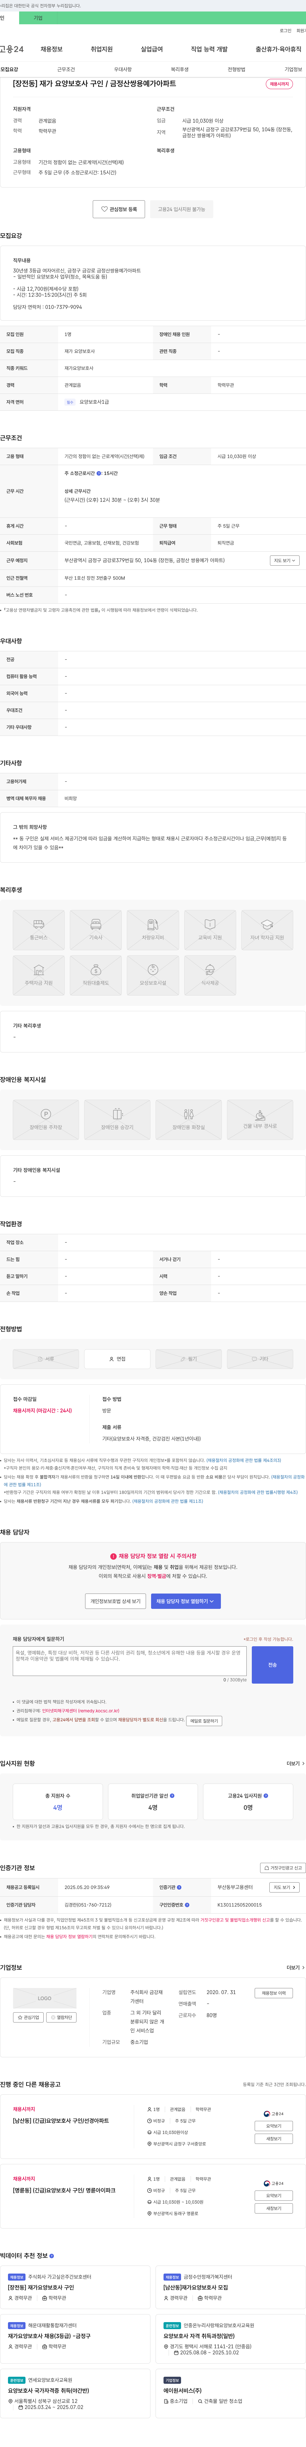
Task: Open [장전동] 재가요양보호사 구인 recommendation
Action: (x=41, y=2287)
